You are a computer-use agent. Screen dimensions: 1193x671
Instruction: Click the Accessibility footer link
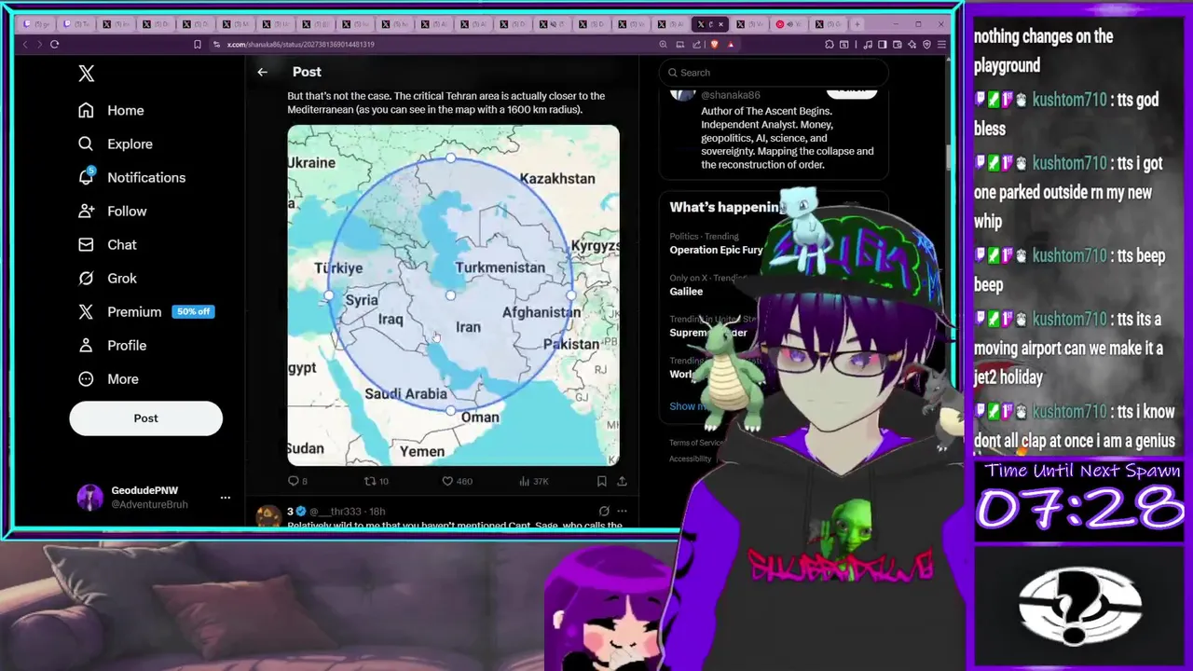pyautogui.click(x=690, y=459)
